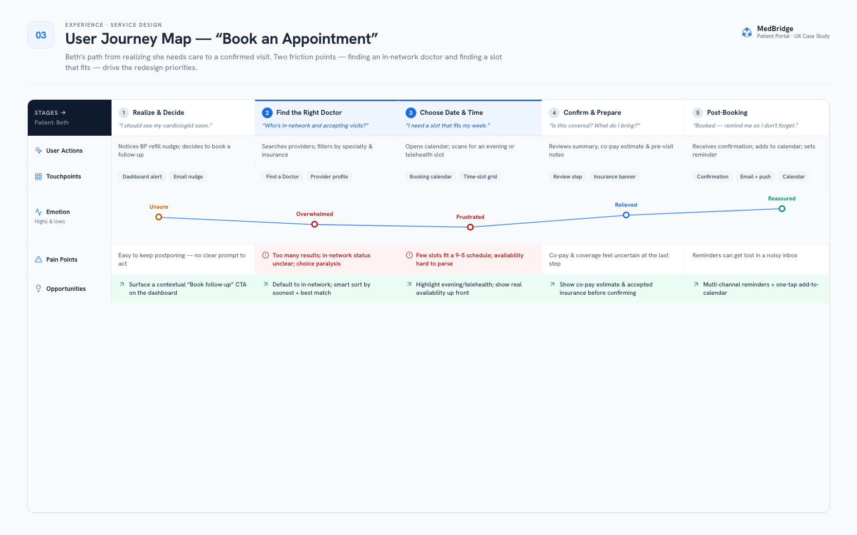The height and width of the screenshot is (535, 857).
Task: Click the Email + push chip
Action: [756, 177]
